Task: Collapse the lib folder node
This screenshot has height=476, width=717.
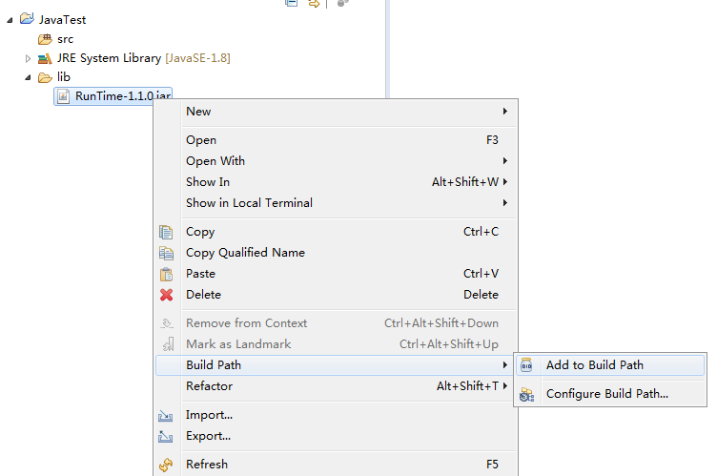Action: click(28, 78)
